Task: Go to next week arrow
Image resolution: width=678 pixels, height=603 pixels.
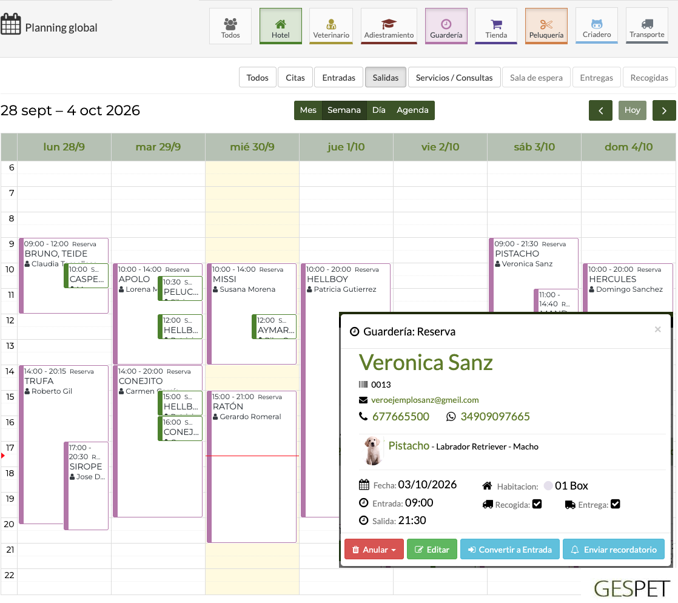Action: [x=663, y=110]
